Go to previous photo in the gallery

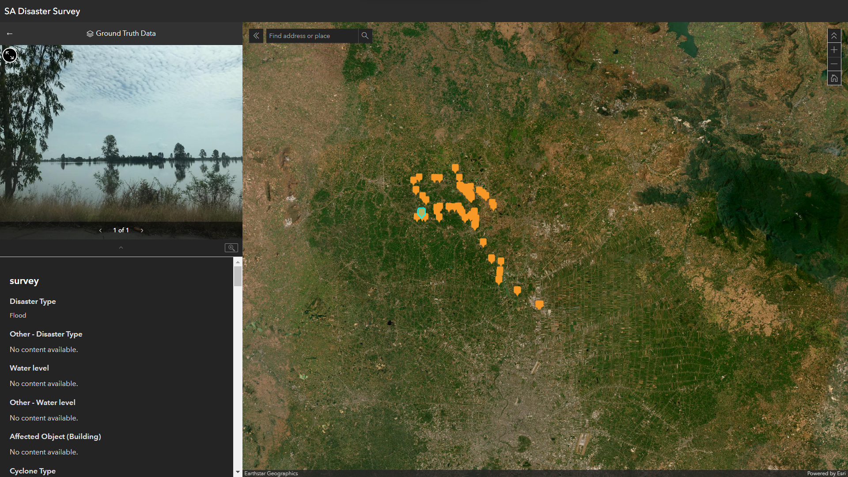(x=101, y=230)
